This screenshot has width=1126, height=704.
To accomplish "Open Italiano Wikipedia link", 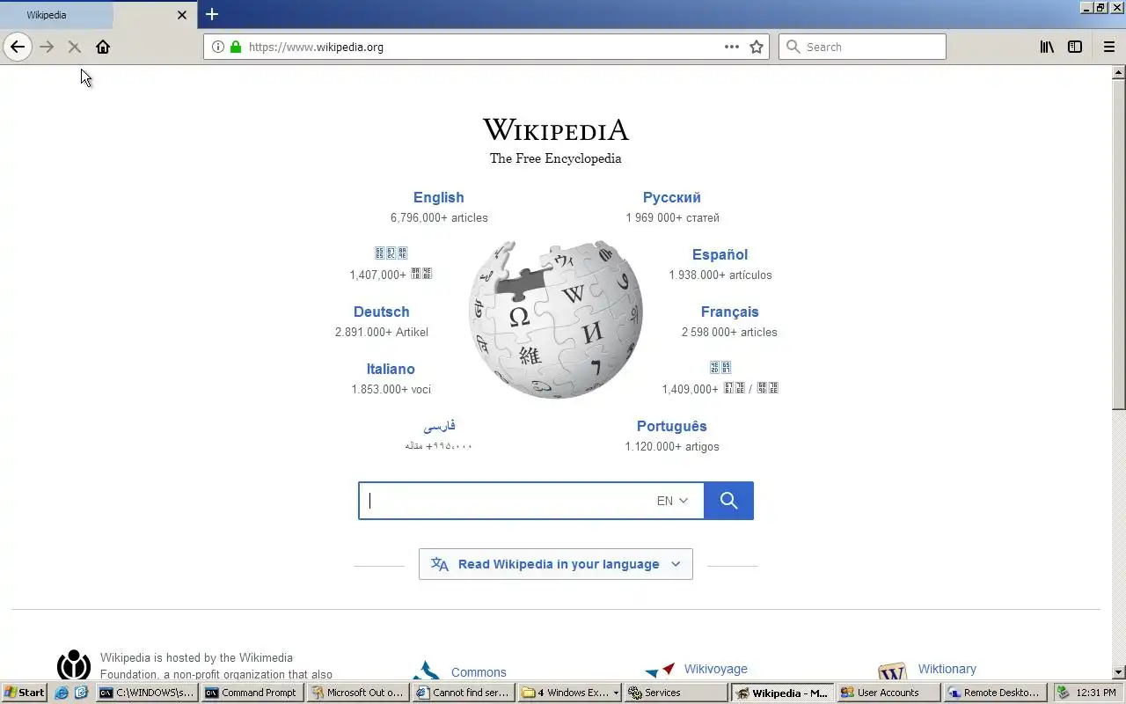I will tap(391, 369).
